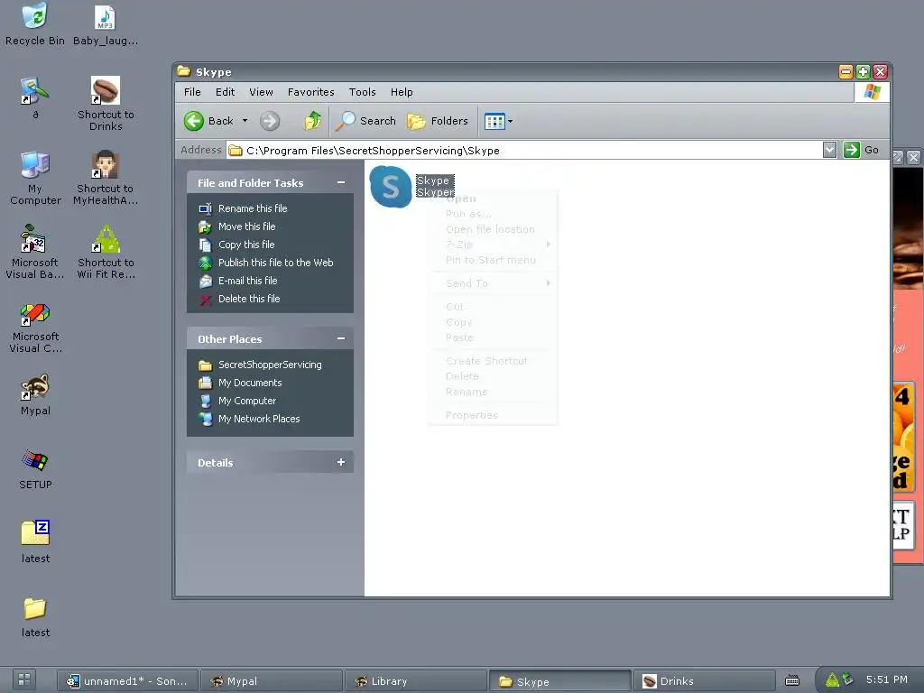Open My Network Places link
This screenshot has width=924, height=693.
(259, 419)
